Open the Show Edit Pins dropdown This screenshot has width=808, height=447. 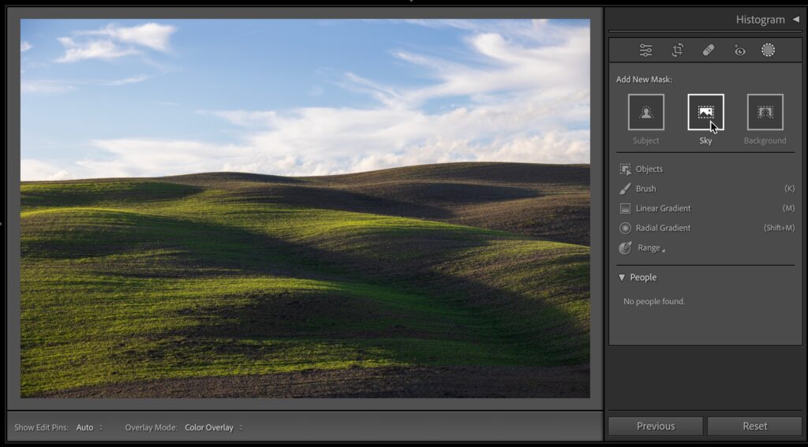tap(89, 427)
